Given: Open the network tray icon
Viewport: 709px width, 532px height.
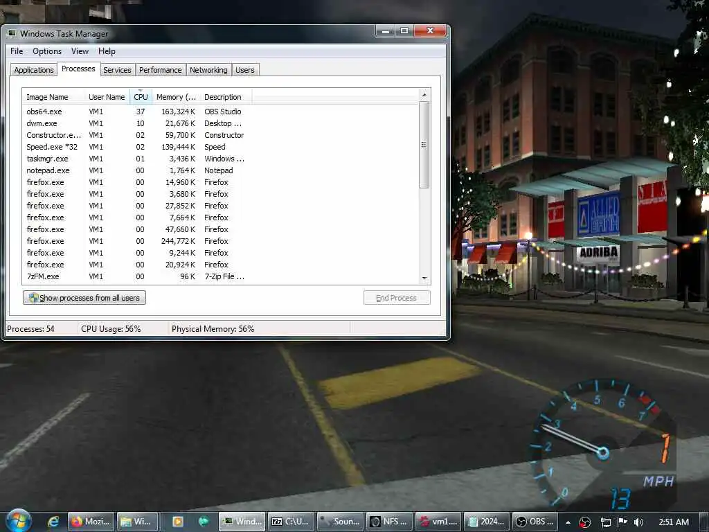Looking at the screenshot, I should [605, 522].
